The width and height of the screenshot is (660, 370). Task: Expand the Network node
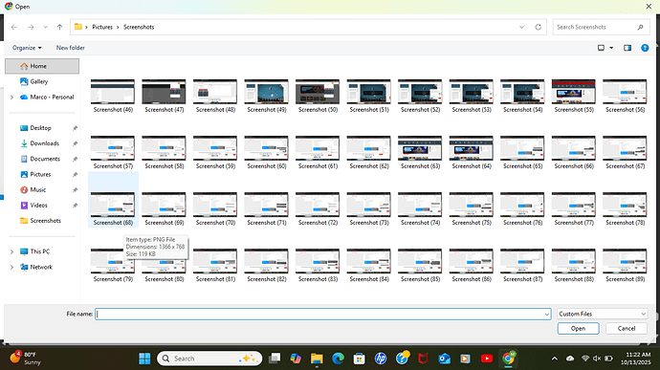[11, 267]
